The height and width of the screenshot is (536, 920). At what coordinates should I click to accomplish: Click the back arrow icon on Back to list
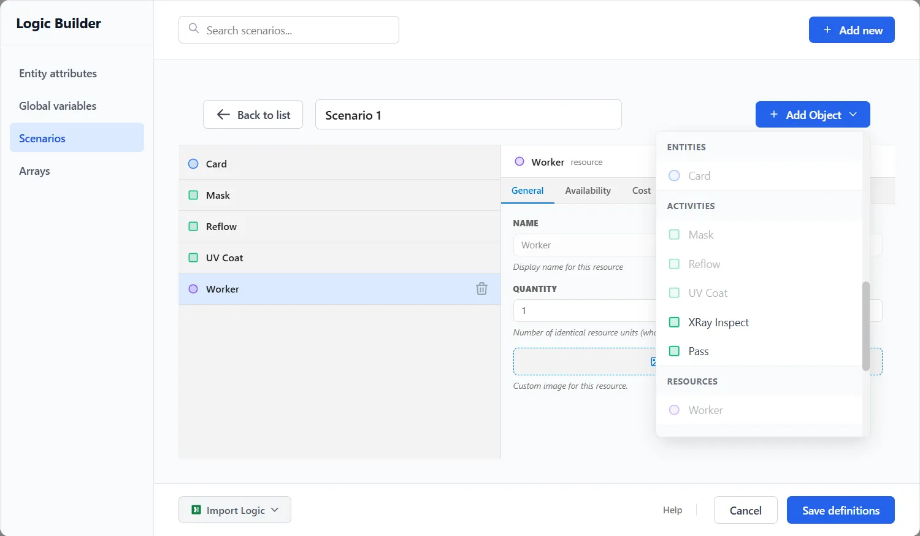(x=223, y=115)
